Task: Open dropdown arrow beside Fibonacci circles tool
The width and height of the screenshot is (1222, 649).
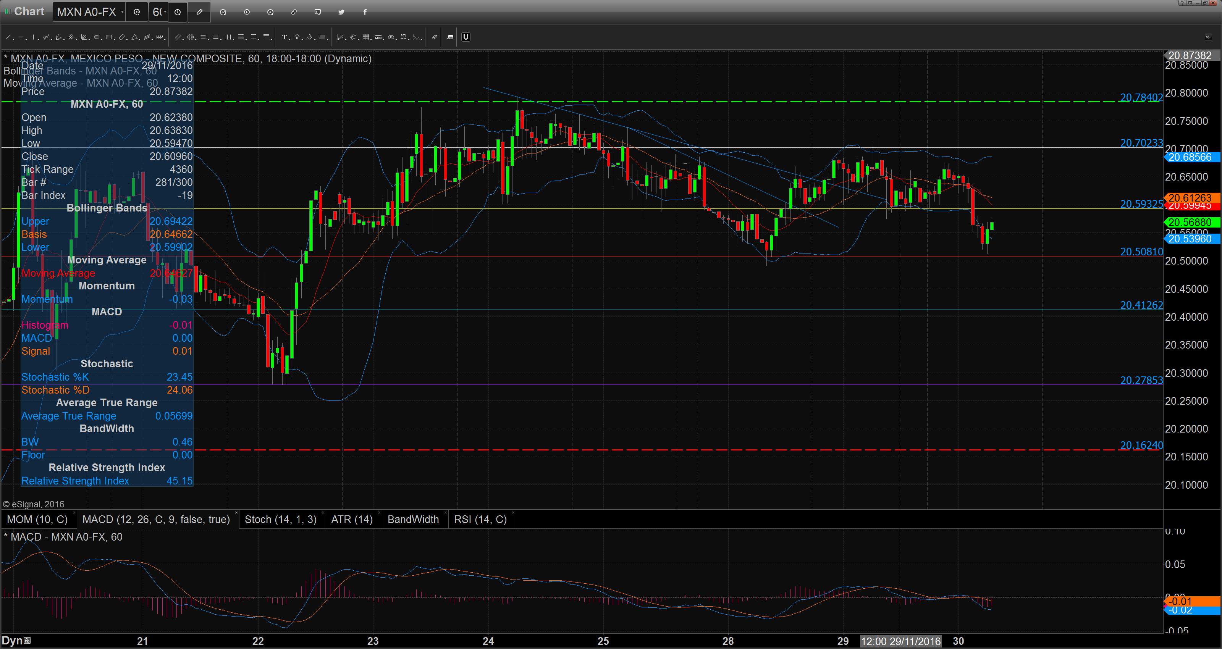Action: 196,39
